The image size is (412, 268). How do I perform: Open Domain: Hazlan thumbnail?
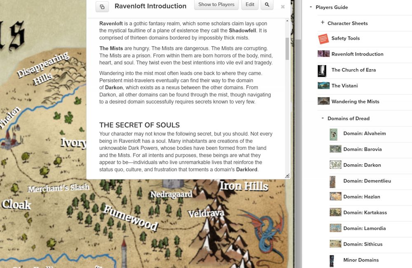pos(335,196)
